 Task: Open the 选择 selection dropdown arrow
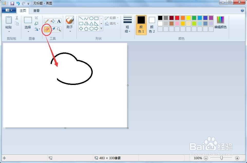28,31
